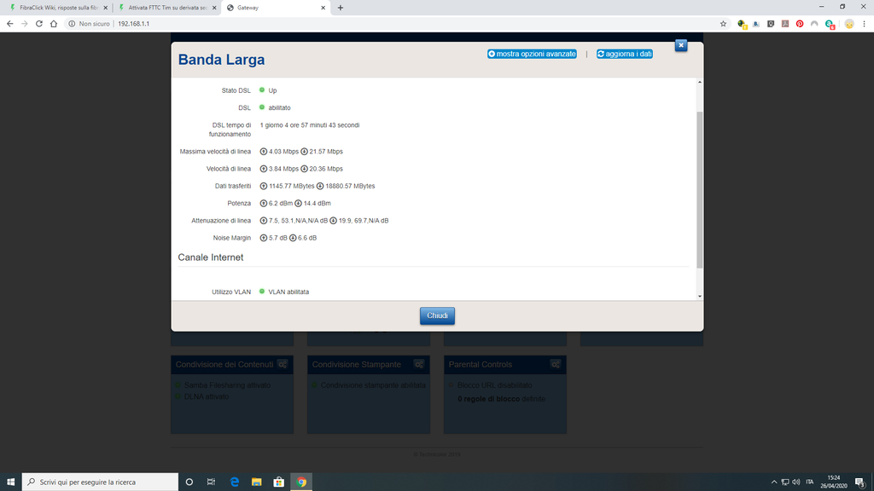This screenshot has width=874, height=491.
Task: Open the Adobe Acrobat PDF extension
Action: point(785,24)
